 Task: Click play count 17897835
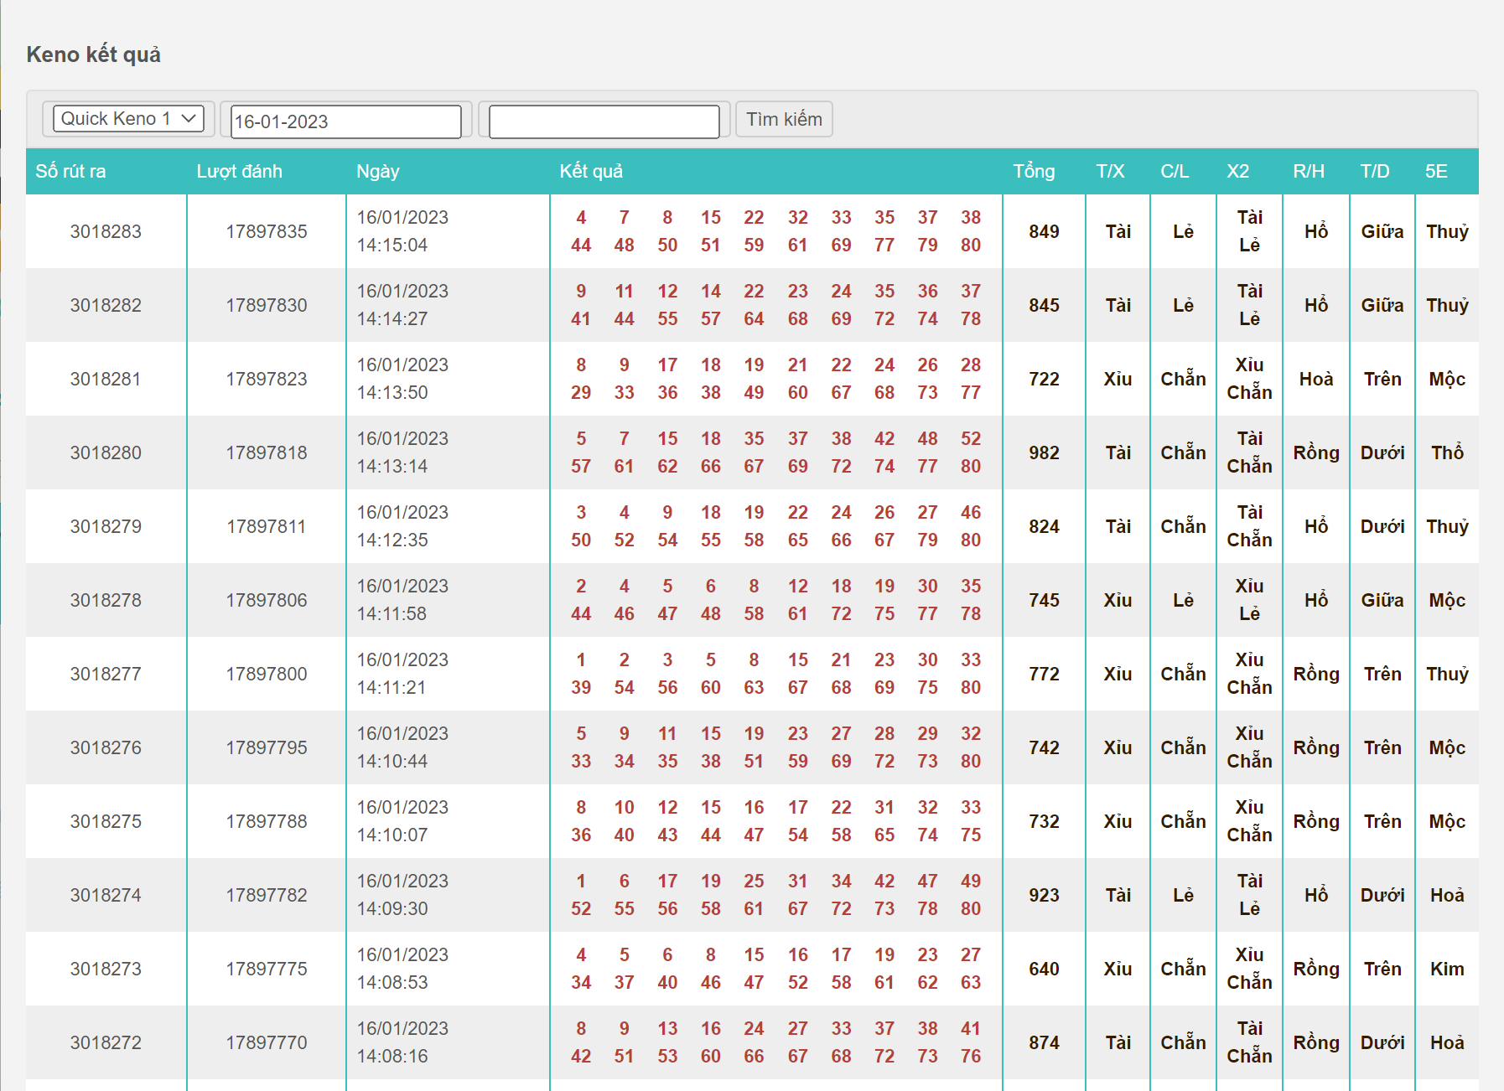click(x=267, y=231)
